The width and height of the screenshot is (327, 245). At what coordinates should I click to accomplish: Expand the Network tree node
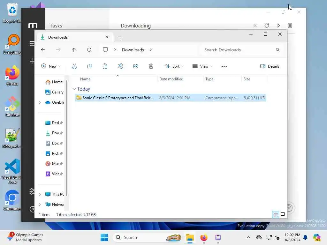[x=40, y=204]
